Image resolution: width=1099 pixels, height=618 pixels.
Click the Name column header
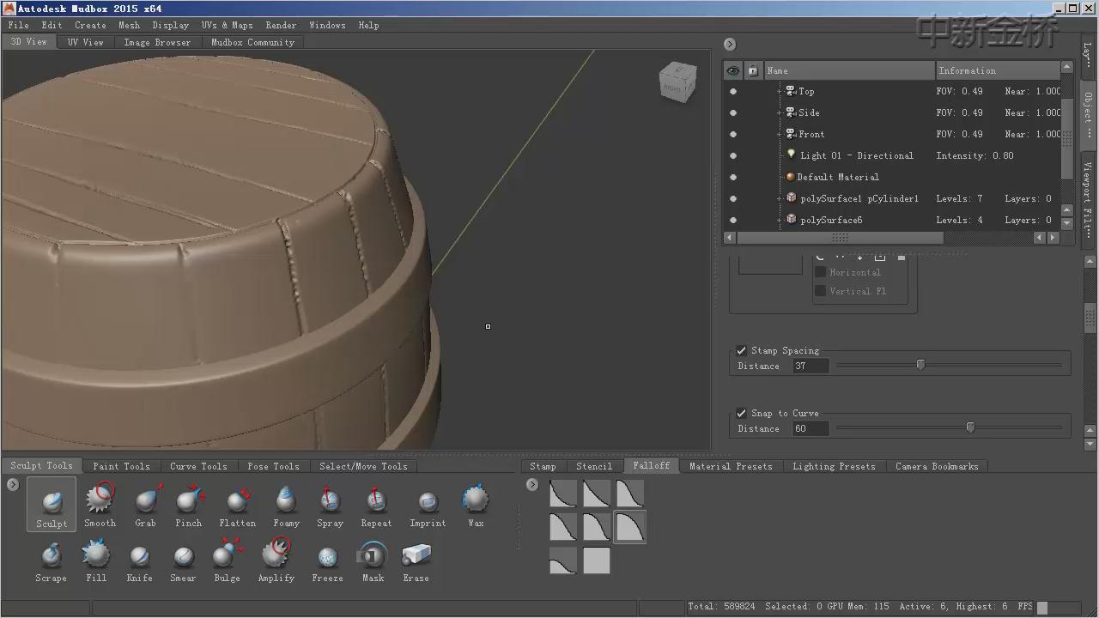pos(849,70)
